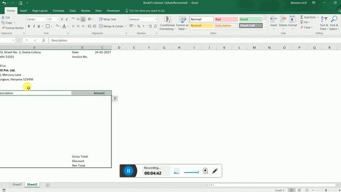Decrease font size with smaller A
341x192 pixels.
(x=67, y=19)
